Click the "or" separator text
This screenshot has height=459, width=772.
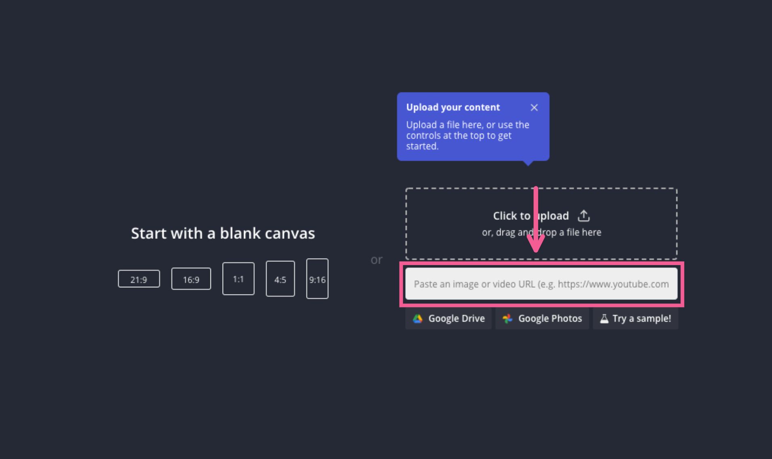tap(376, 260)
